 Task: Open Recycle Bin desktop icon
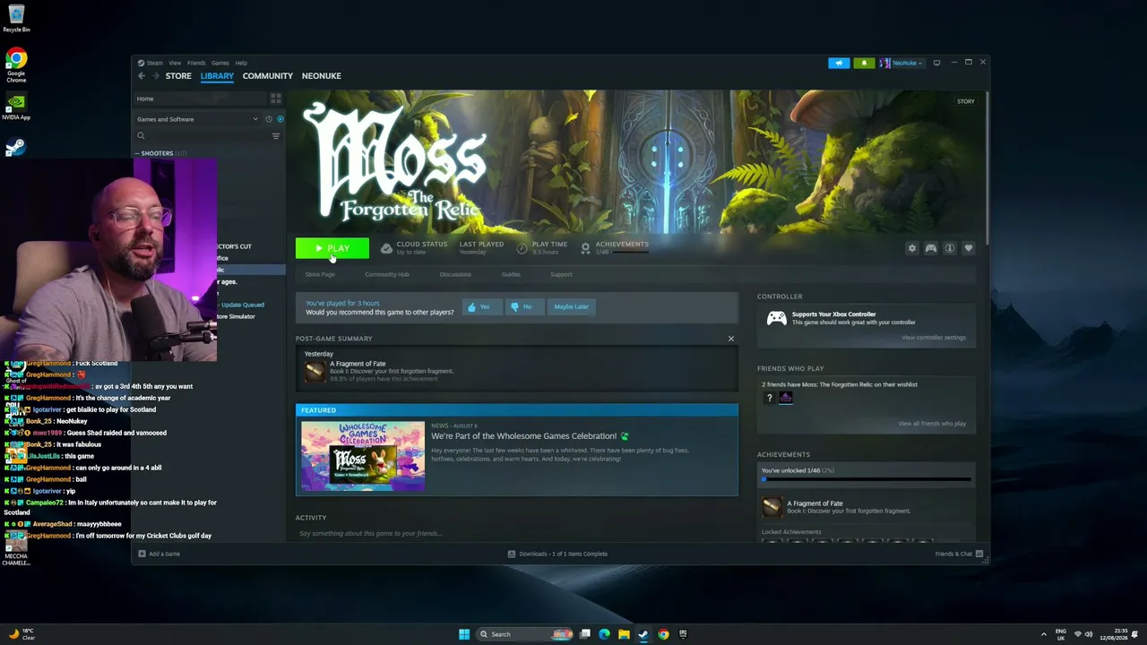click(16, 18)
